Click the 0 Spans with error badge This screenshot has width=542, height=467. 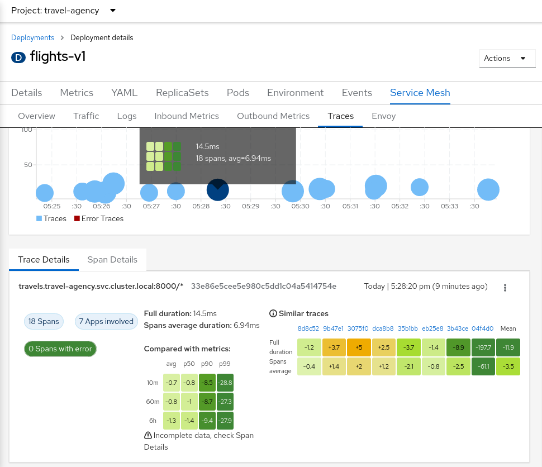pyautogui.click(x=60, y=349)
